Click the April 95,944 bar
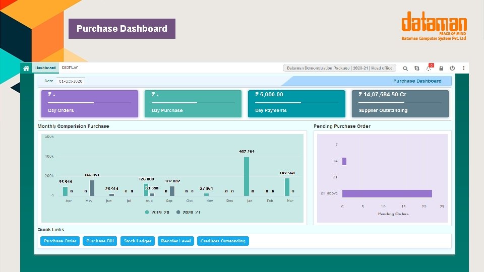Image resolution: width=484 pixels, height=272 pixels. point(65,191)
